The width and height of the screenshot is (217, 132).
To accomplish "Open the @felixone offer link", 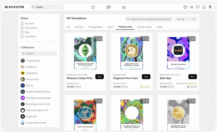I will (192, 84).
